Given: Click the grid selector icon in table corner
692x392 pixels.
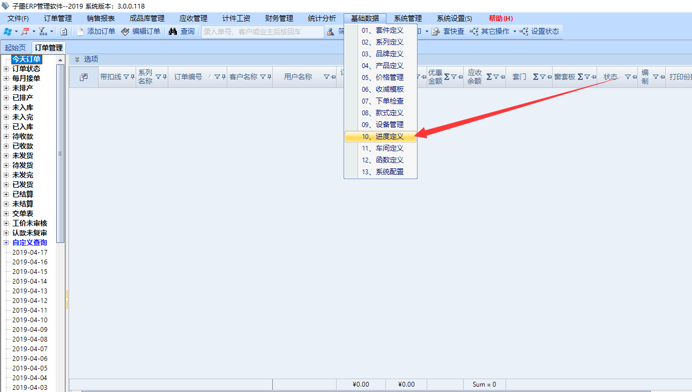Looking at the screenshot, I should tap(84, 77).
